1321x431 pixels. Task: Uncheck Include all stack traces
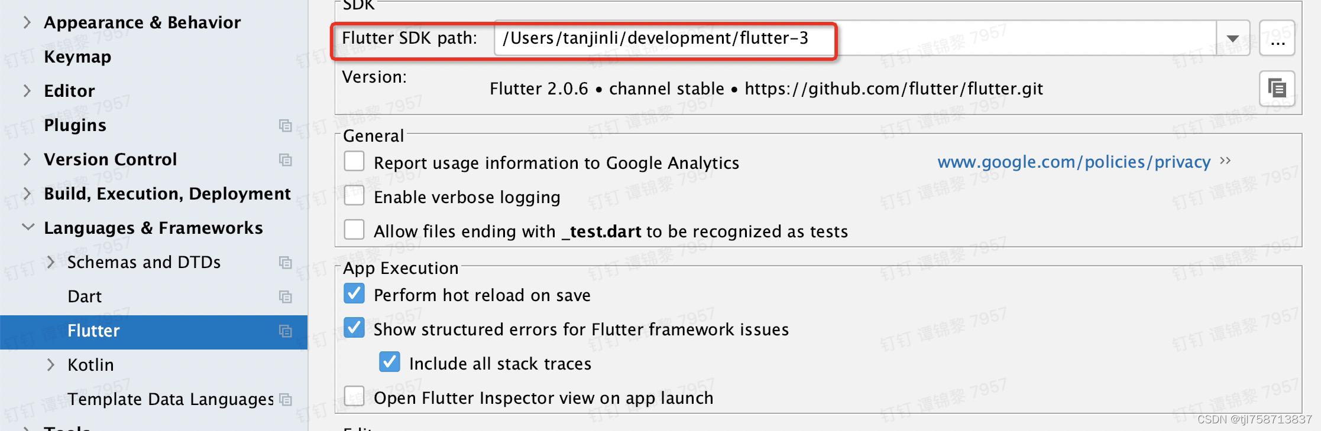tap(390, 362)
